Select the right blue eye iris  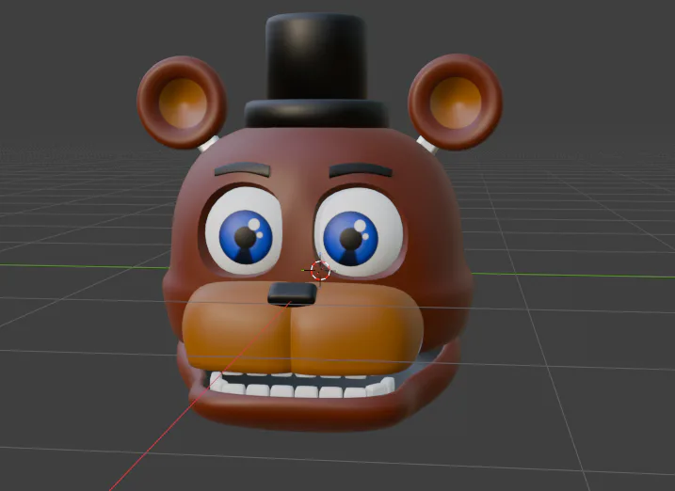pyautogui.click(x=350, y=238)
